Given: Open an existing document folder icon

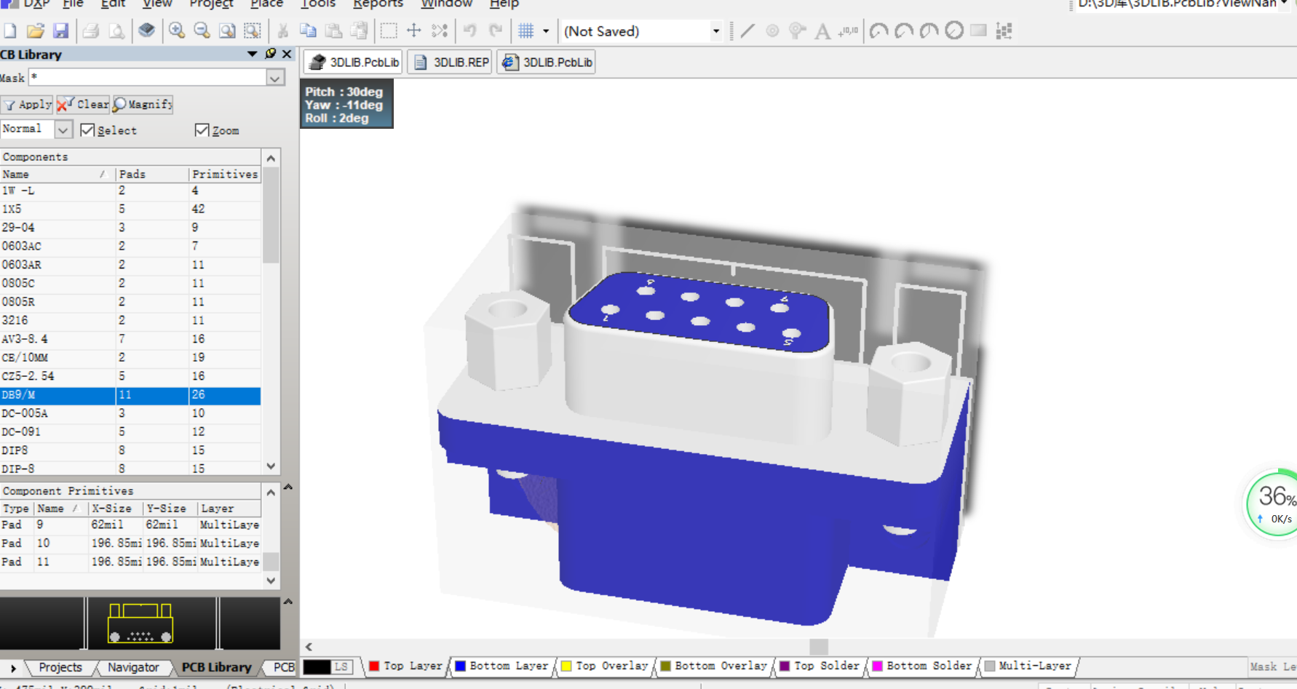Looking at the screenshot, I should (35, 31).
